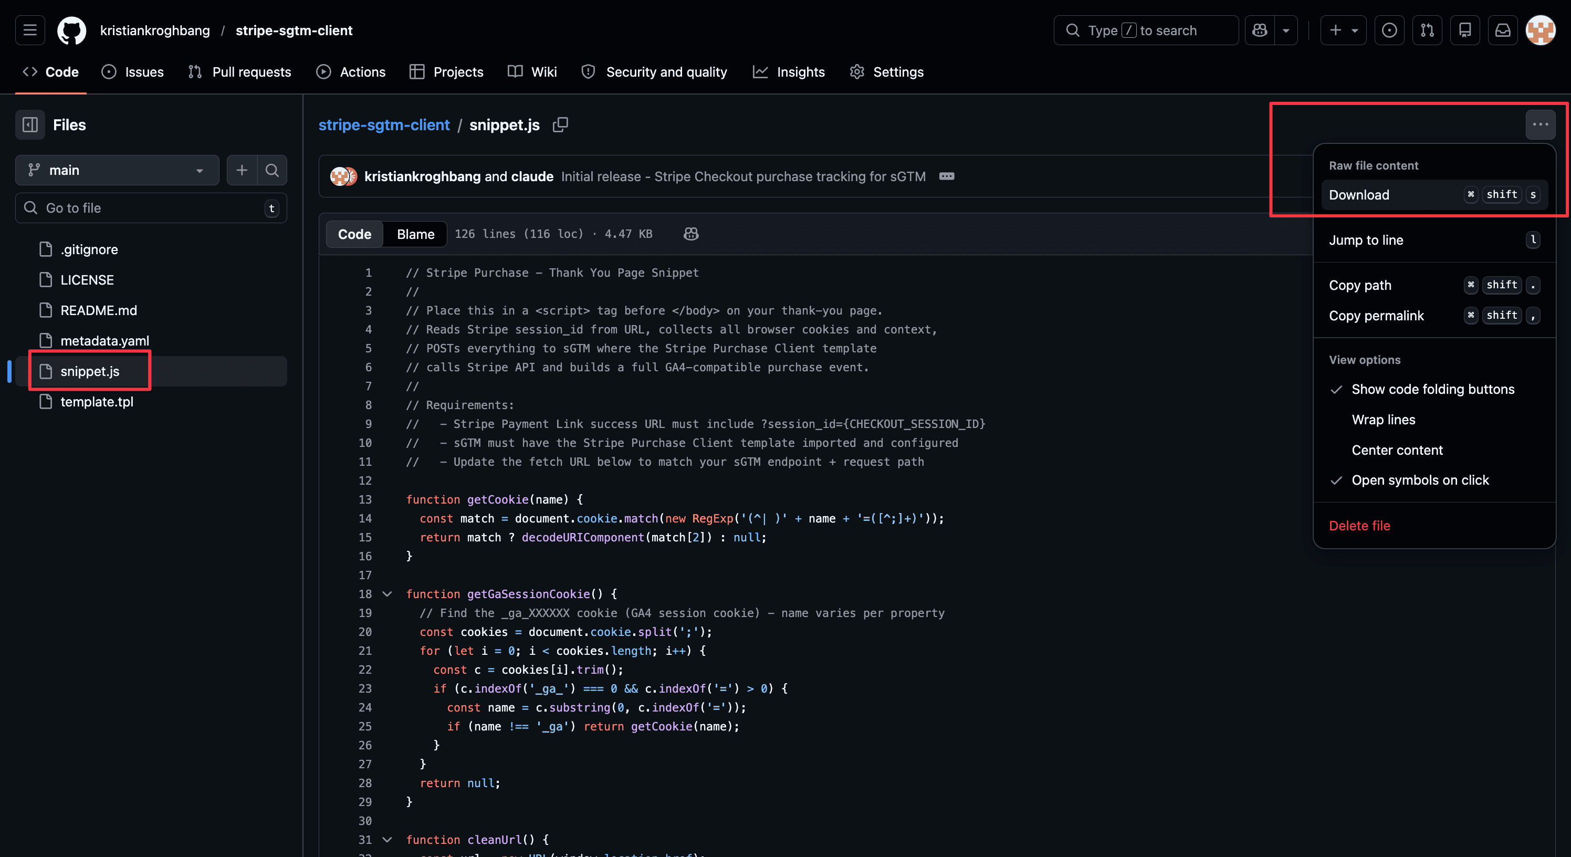
Task: Open the main branch selector dropdown
Action: [117, 170]
